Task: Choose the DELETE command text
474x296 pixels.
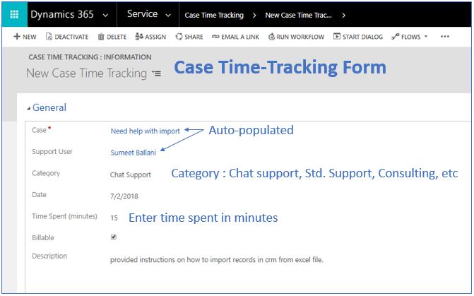Action: pyautogui.click(x=117, y=37)
